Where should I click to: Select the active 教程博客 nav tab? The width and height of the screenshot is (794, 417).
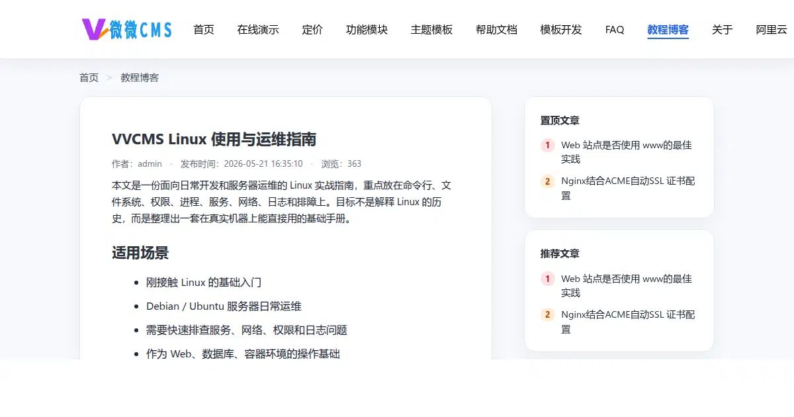[x=668, y=30]
